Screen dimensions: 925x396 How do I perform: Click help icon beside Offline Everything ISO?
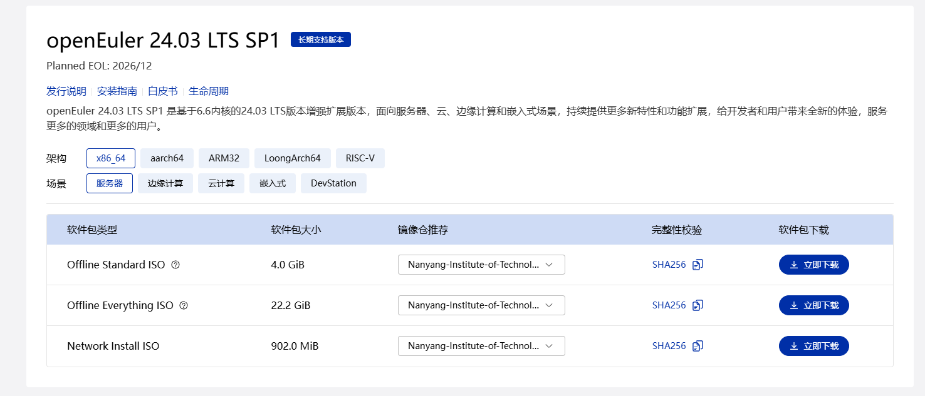click(x=184, y=305)
